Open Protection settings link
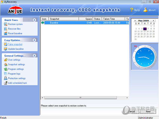Screen dimensions: 159x119 [17, 78]
